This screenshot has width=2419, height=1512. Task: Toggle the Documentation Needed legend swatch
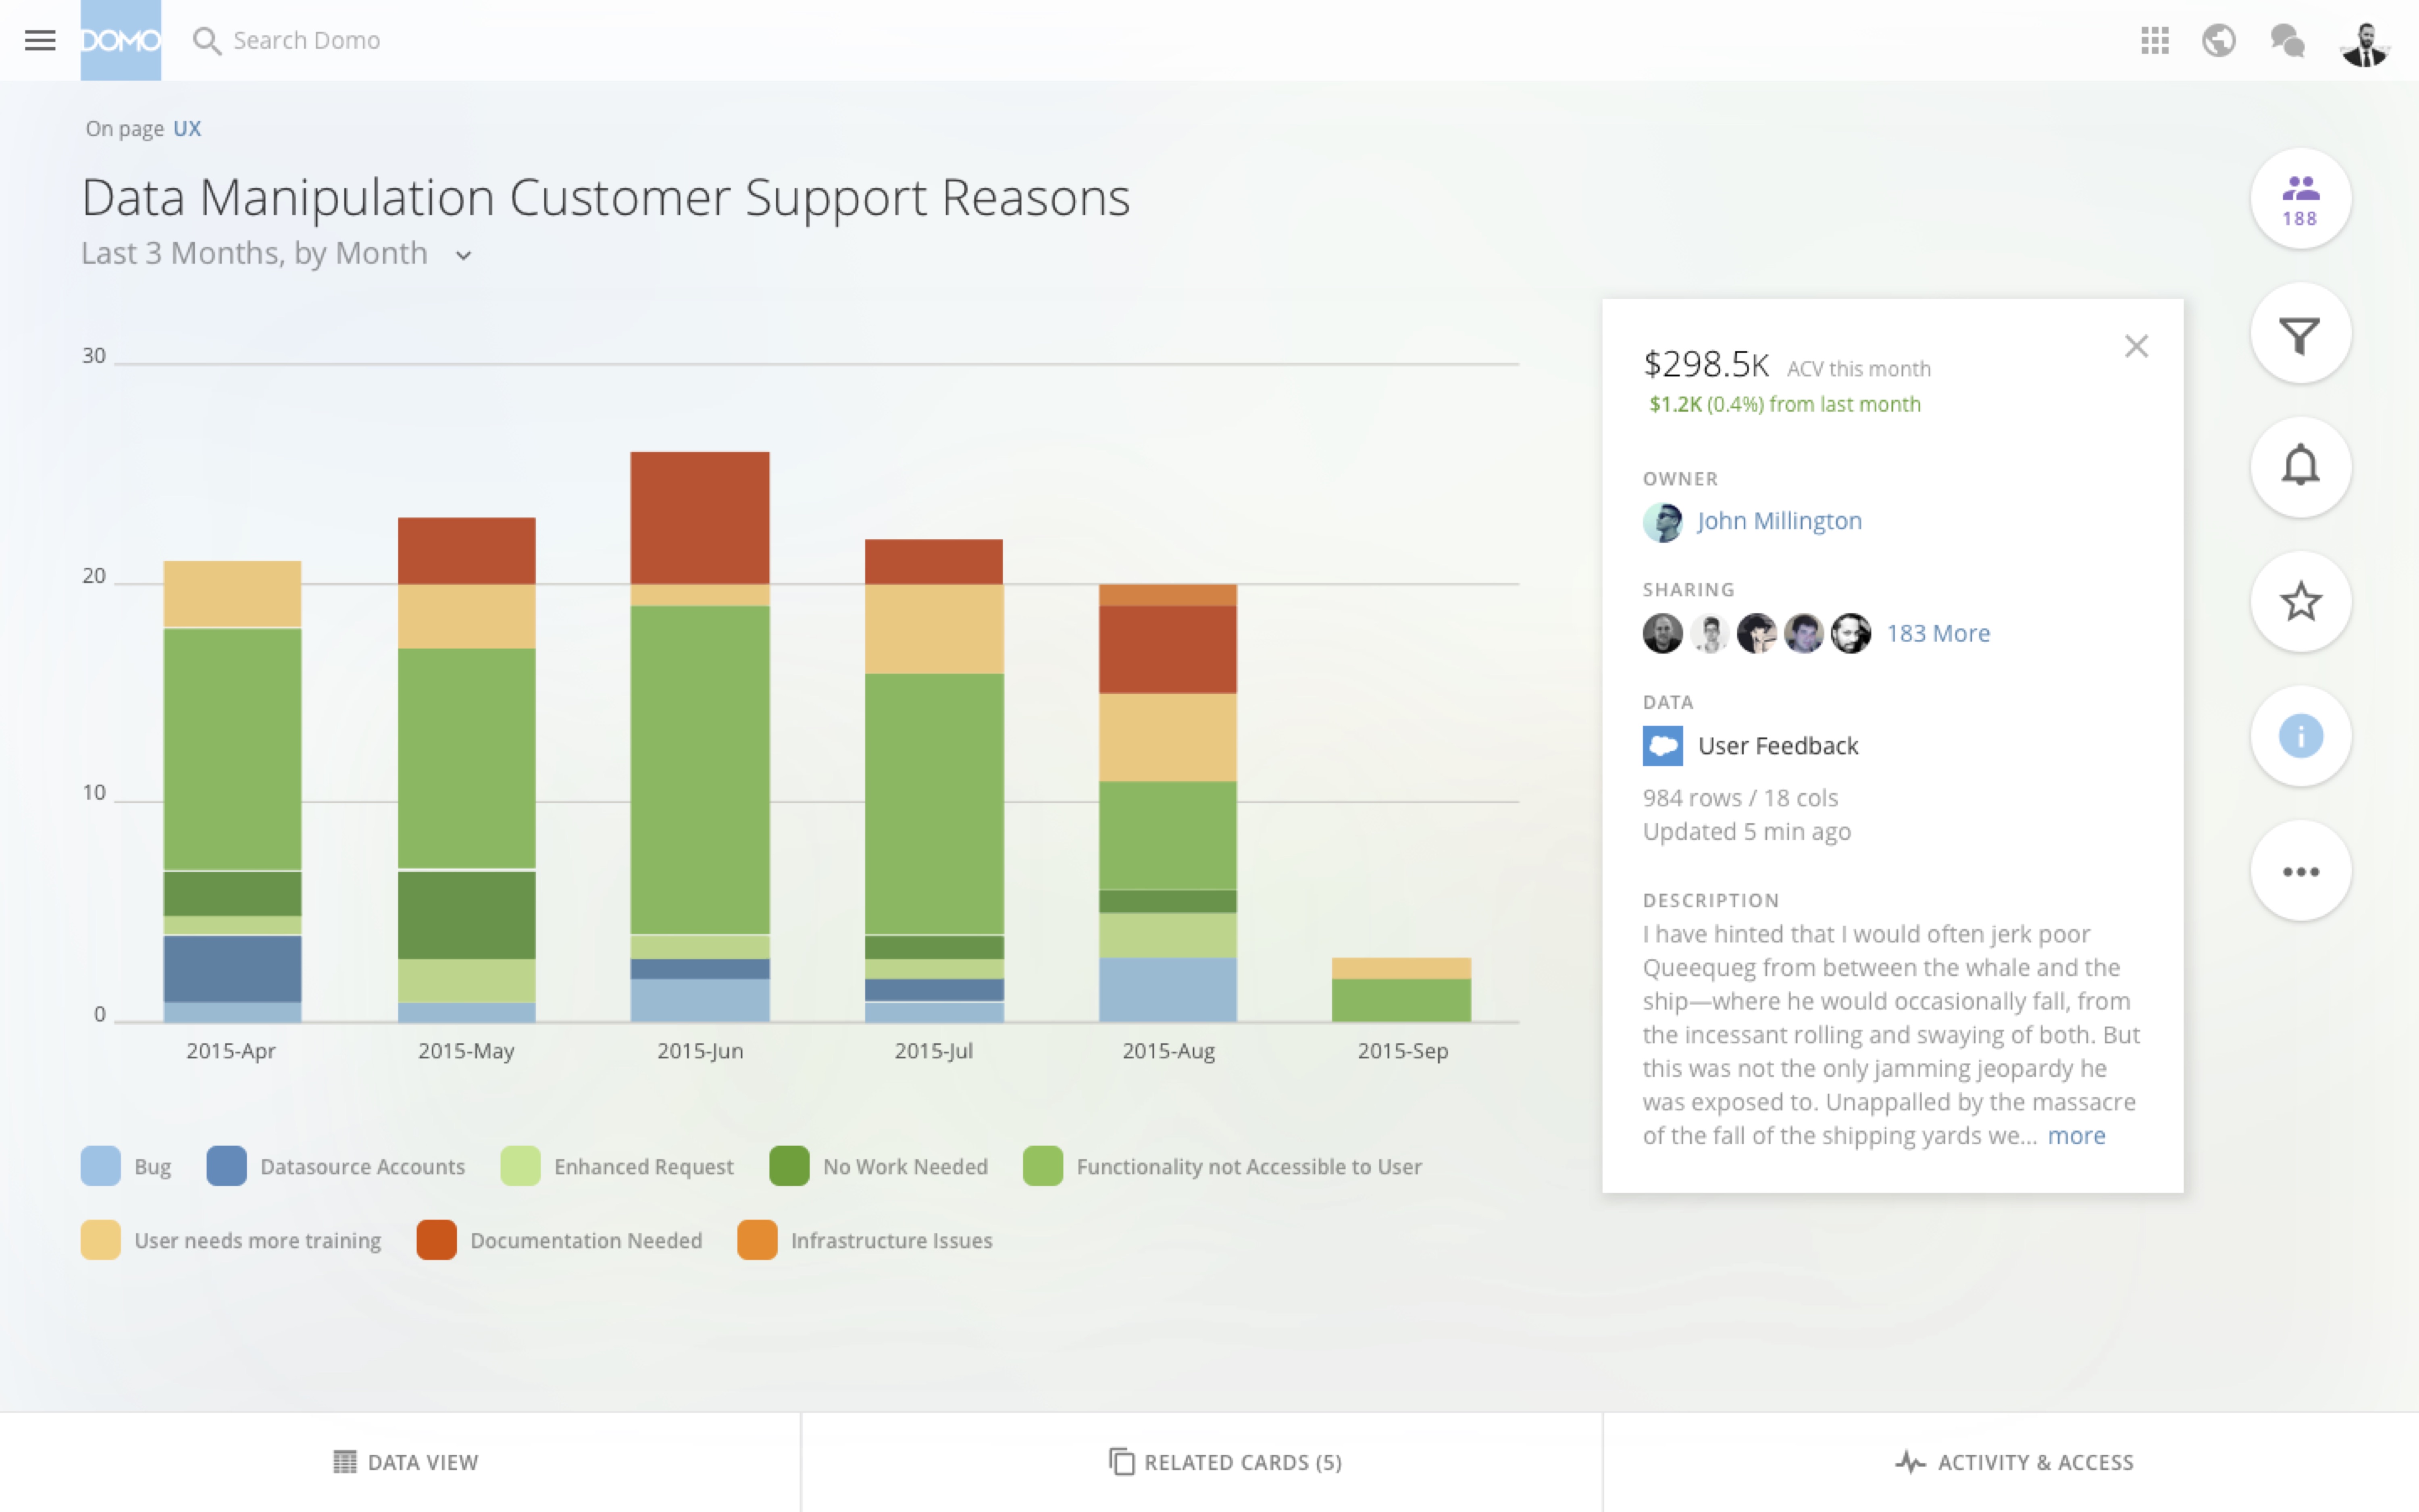(x=437, y=1240)
